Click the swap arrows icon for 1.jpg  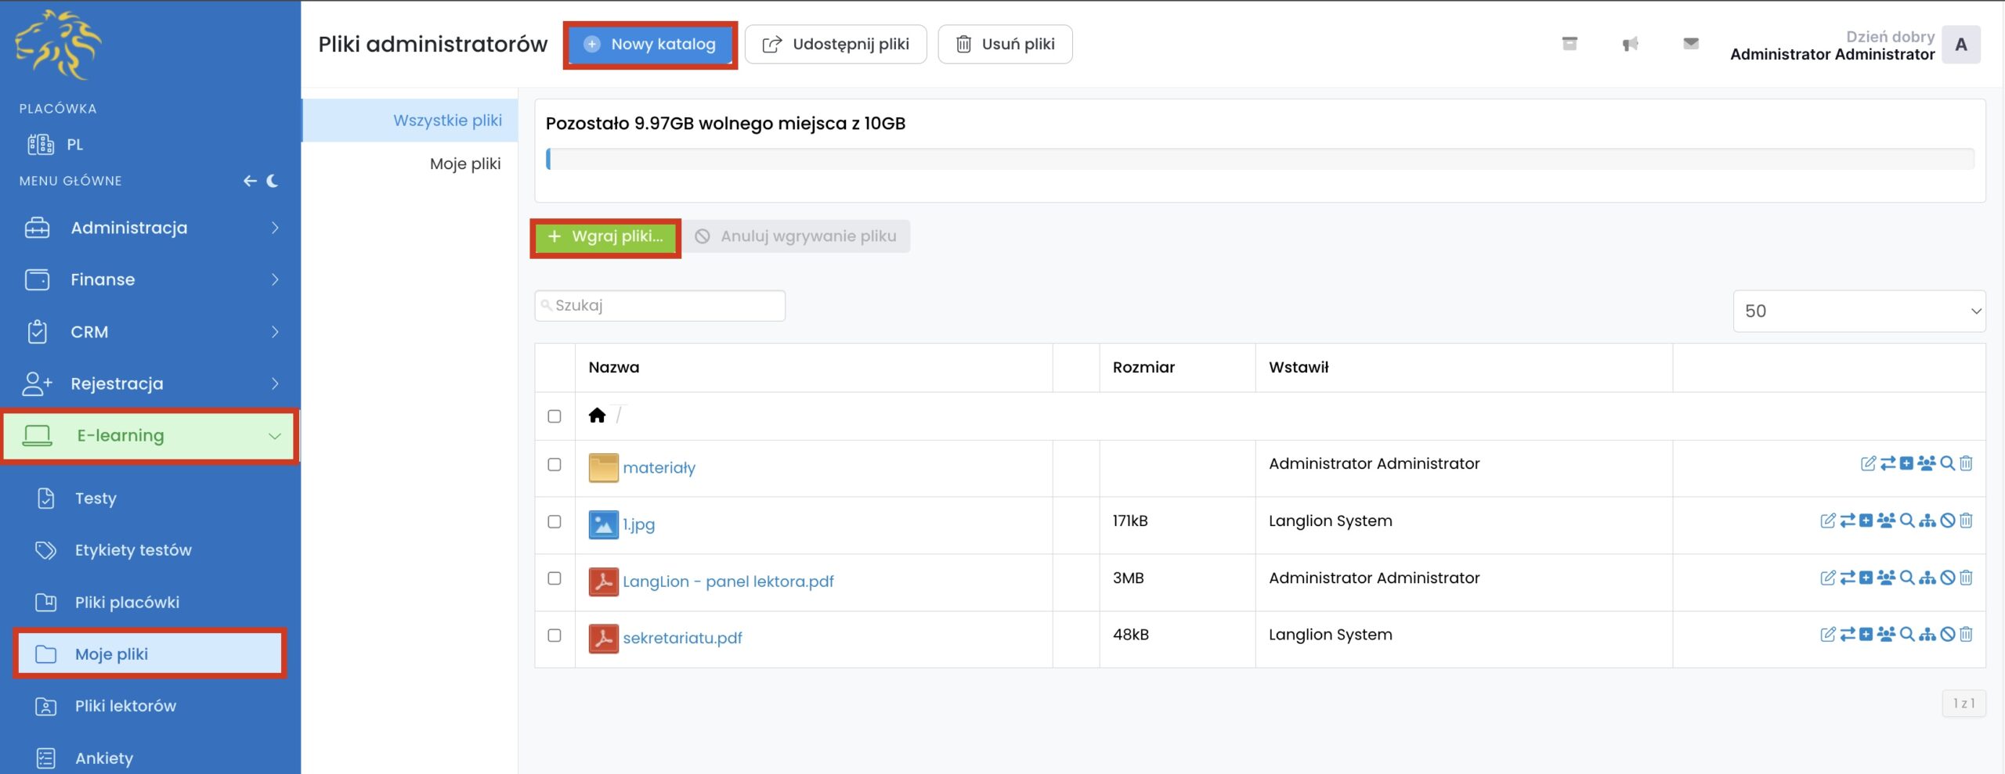[x=1848, y=520]
